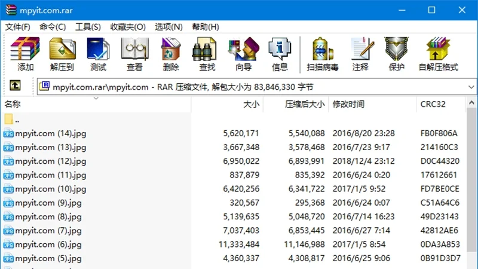The image size is (478, 269).
Task: Sort by CRC32 column header
Action: coord(441,104)
